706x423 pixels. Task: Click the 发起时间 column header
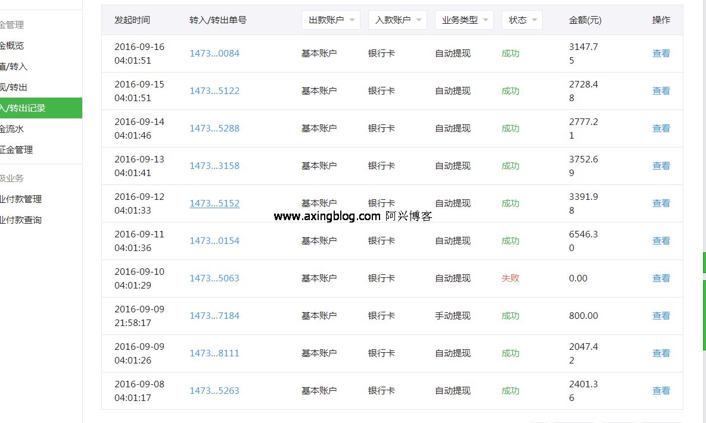click(x=132, y=20)
